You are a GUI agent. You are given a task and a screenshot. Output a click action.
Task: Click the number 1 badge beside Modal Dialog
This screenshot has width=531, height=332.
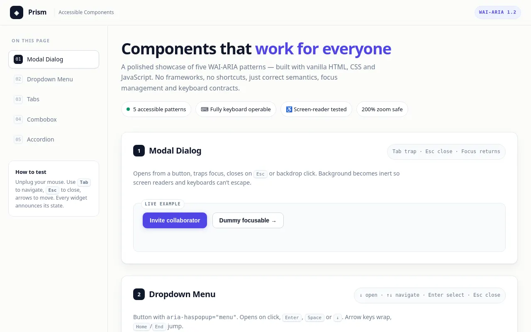coord(139,151)
